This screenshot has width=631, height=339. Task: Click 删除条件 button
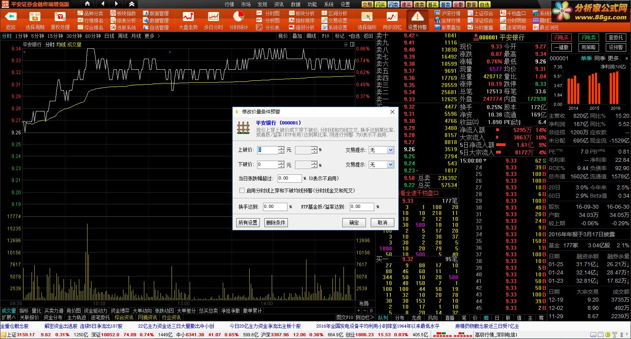(x=276, y=222)
